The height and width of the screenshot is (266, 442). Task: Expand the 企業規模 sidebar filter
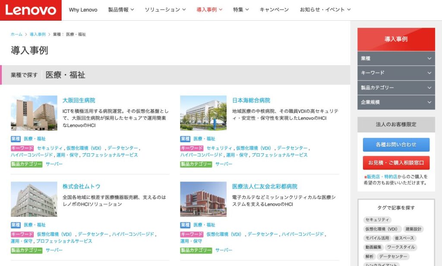coord(396,102)
